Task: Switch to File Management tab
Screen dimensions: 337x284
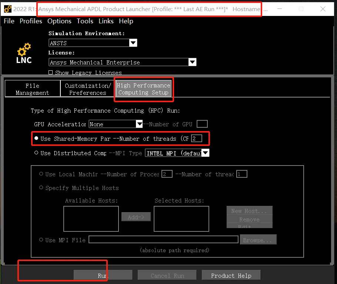Action: click(x=33, y=89)
